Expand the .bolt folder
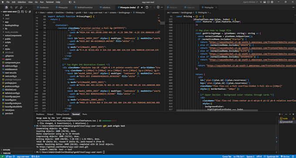 click(17, 15)
